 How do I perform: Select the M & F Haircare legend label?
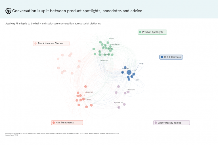(173, 57)
